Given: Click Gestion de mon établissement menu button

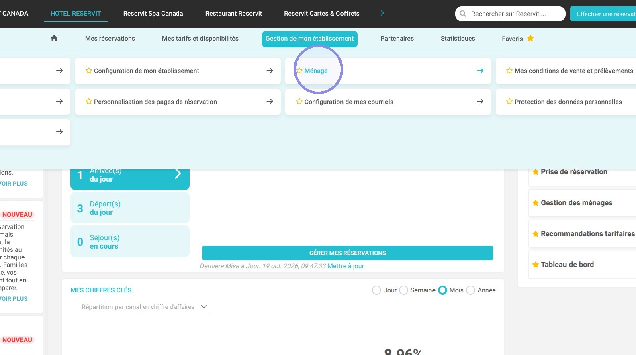Looking at the screenshot, I should tap(310, 39).
